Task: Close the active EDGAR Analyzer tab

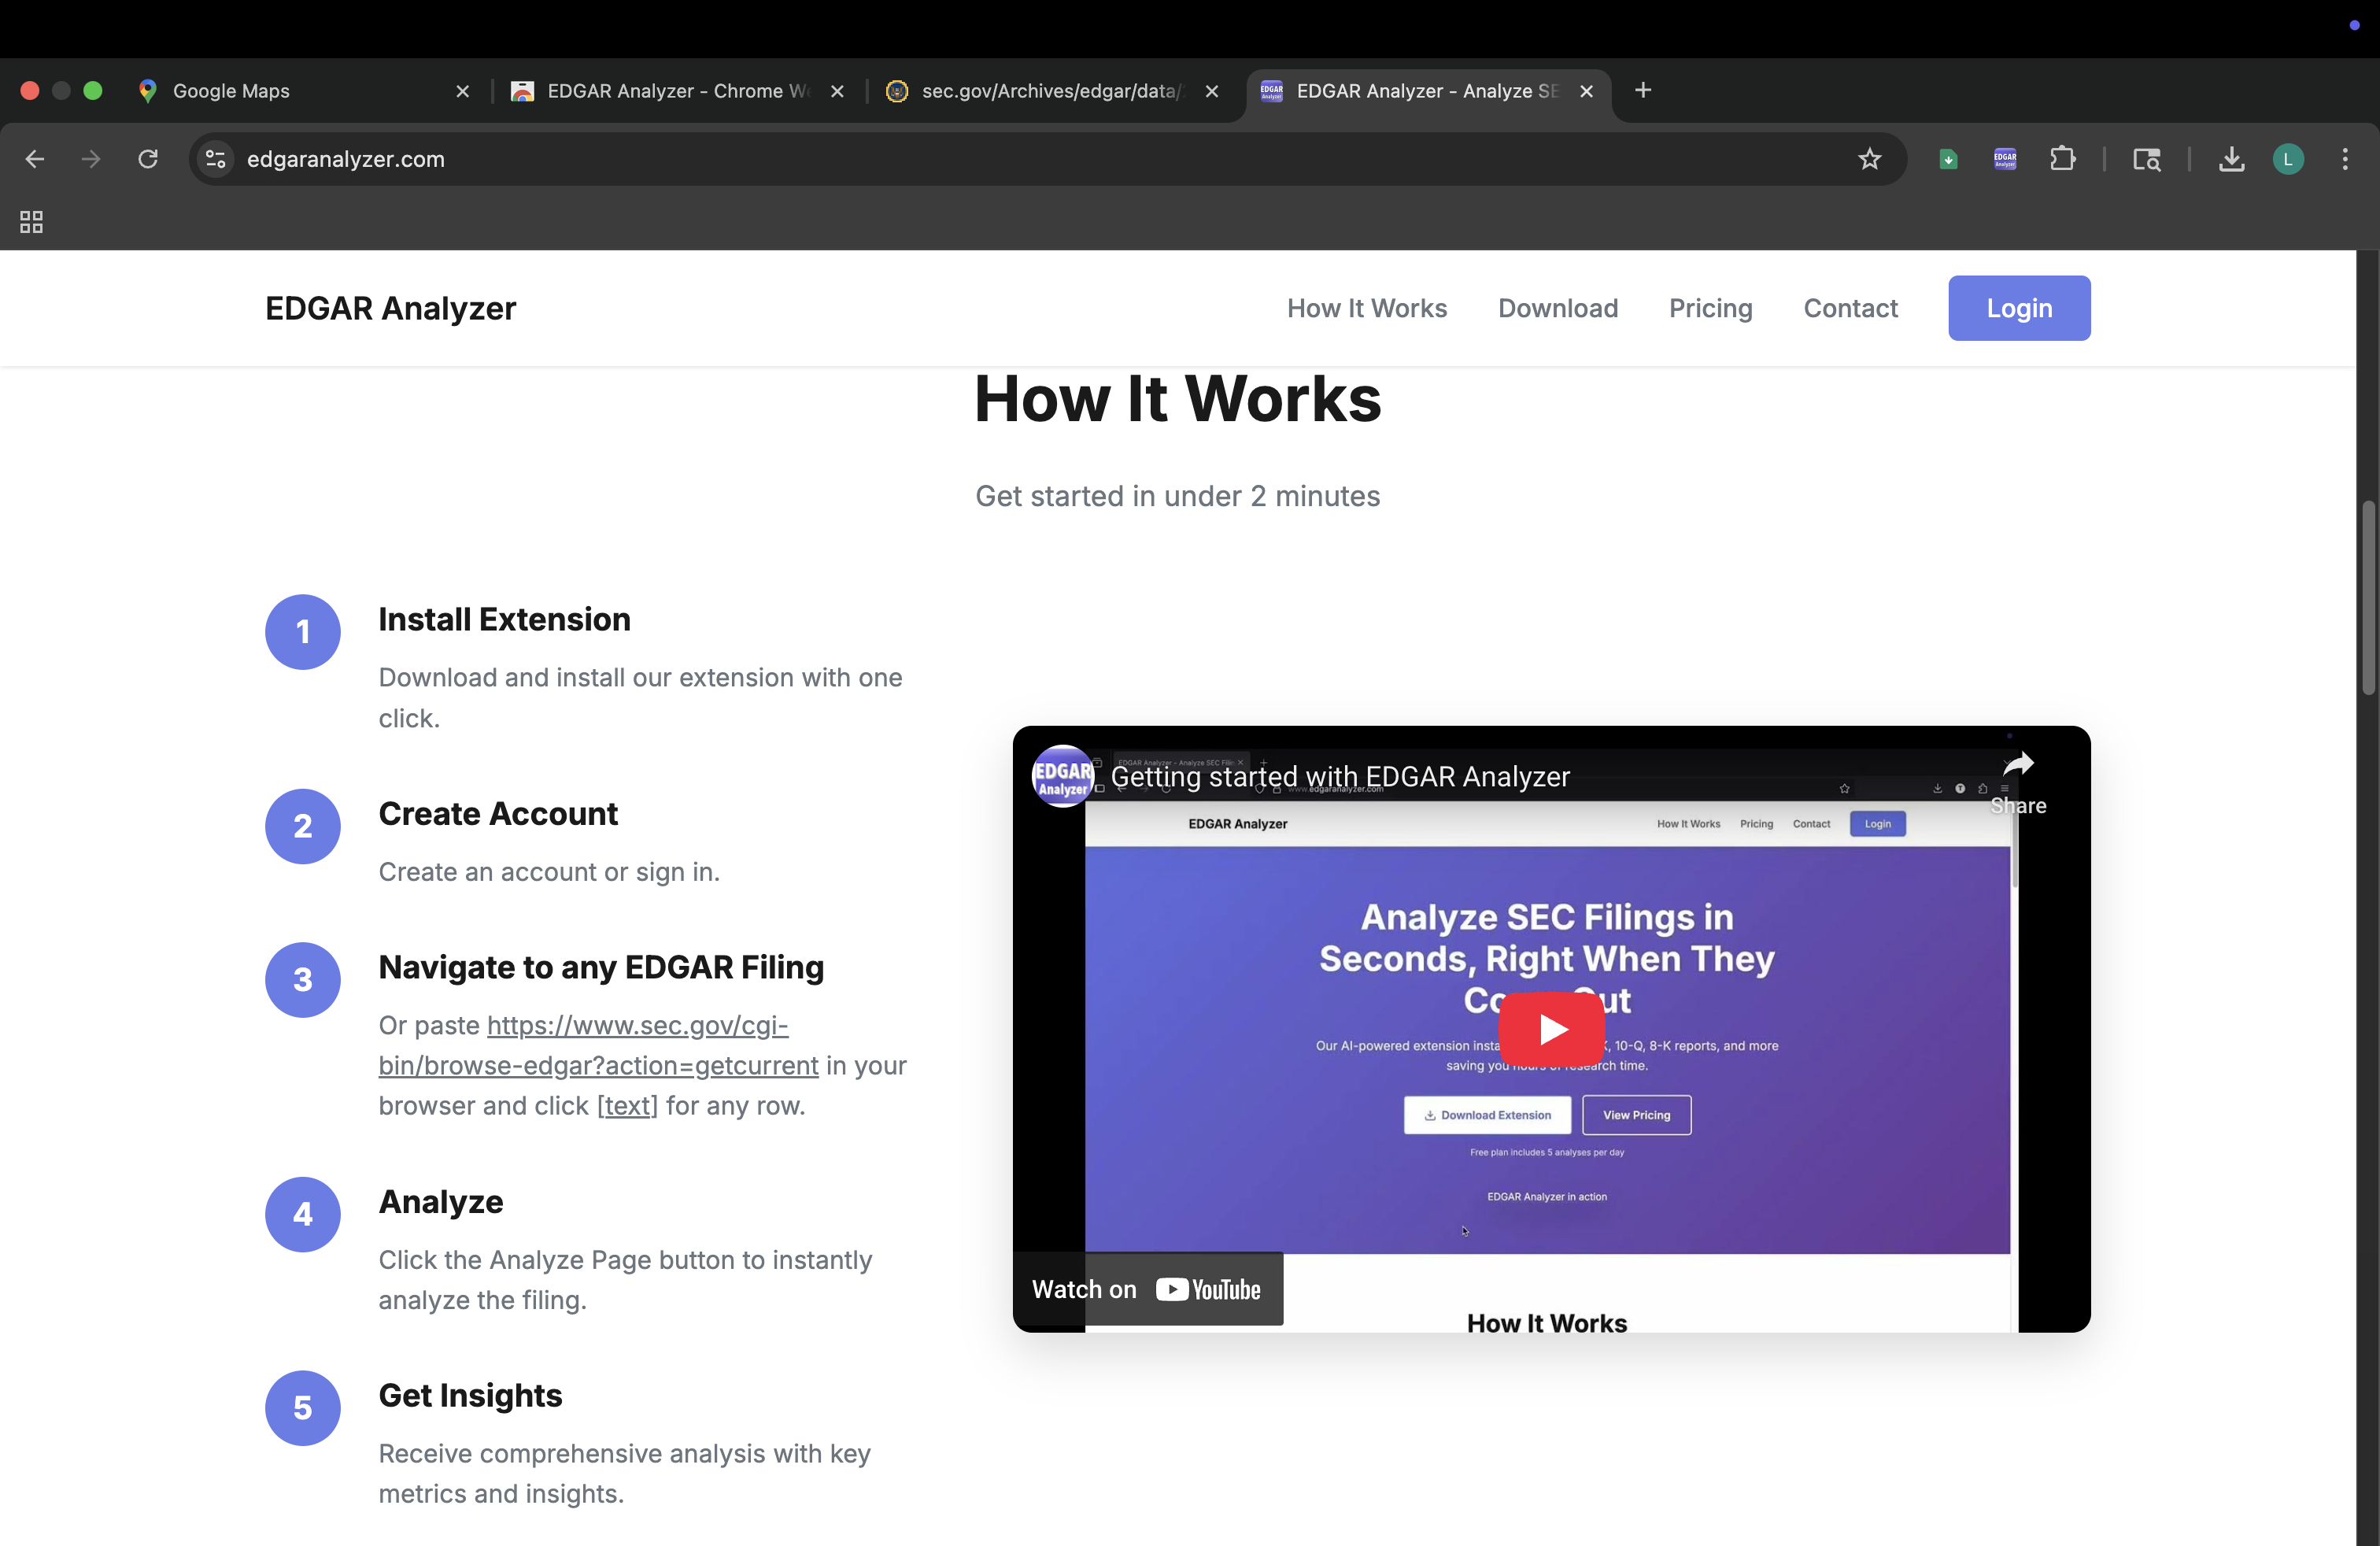Action: pos(1587,91)
